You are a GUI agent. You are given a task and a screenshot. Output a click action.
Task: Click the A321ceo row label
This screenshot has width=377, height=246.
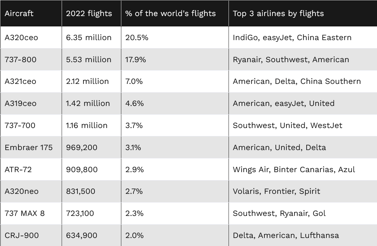pyautogui.click(x=20, y=81)
